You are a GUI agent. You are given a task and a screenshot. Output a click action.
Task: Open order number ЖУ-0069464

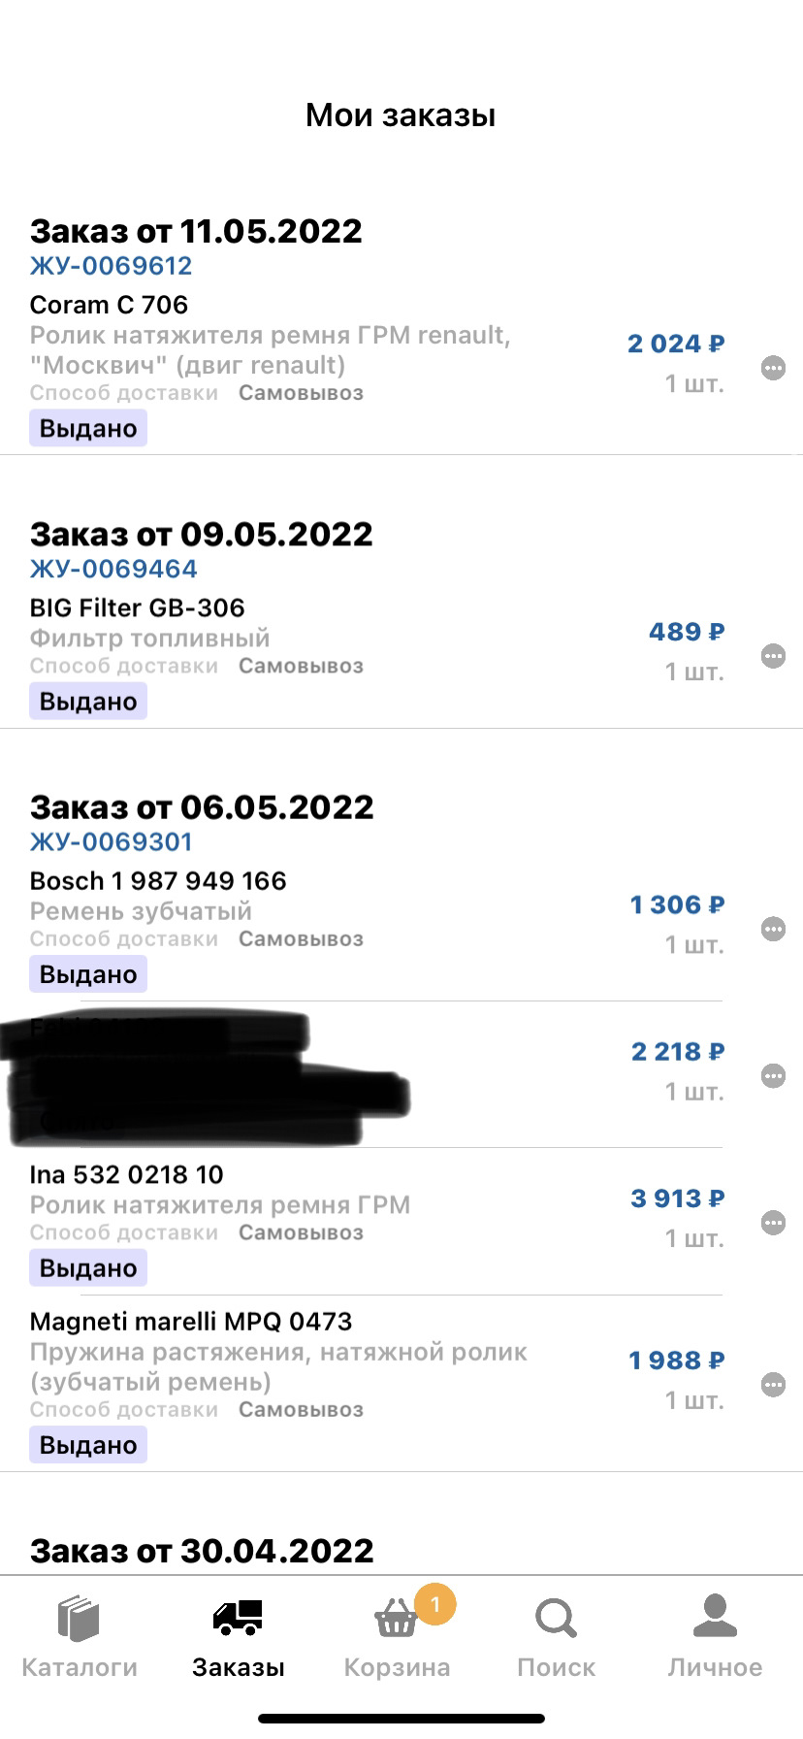113,569
